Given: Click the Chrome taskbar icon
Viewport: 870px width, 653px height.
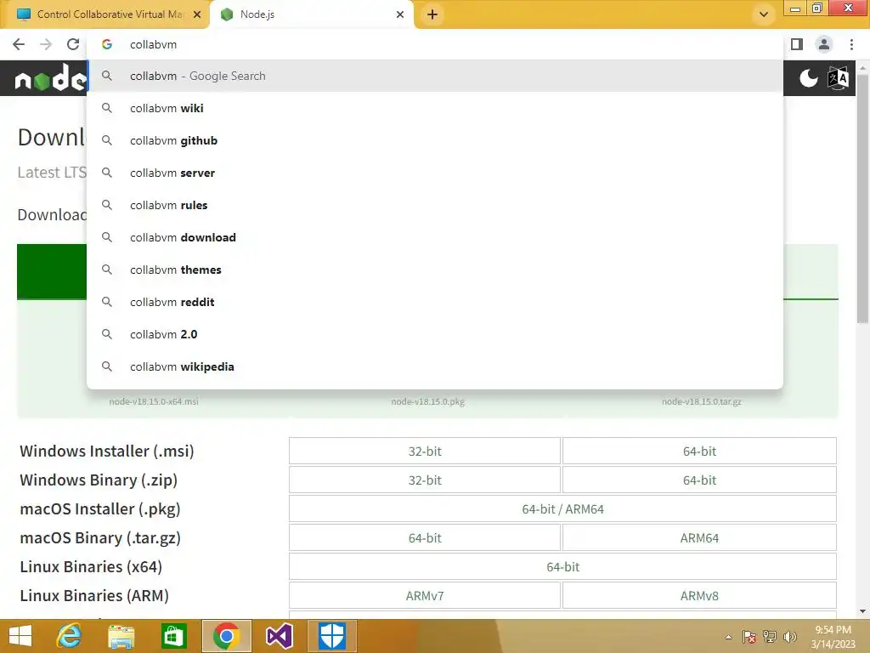Looking at the screenshot, I should 226,636.
